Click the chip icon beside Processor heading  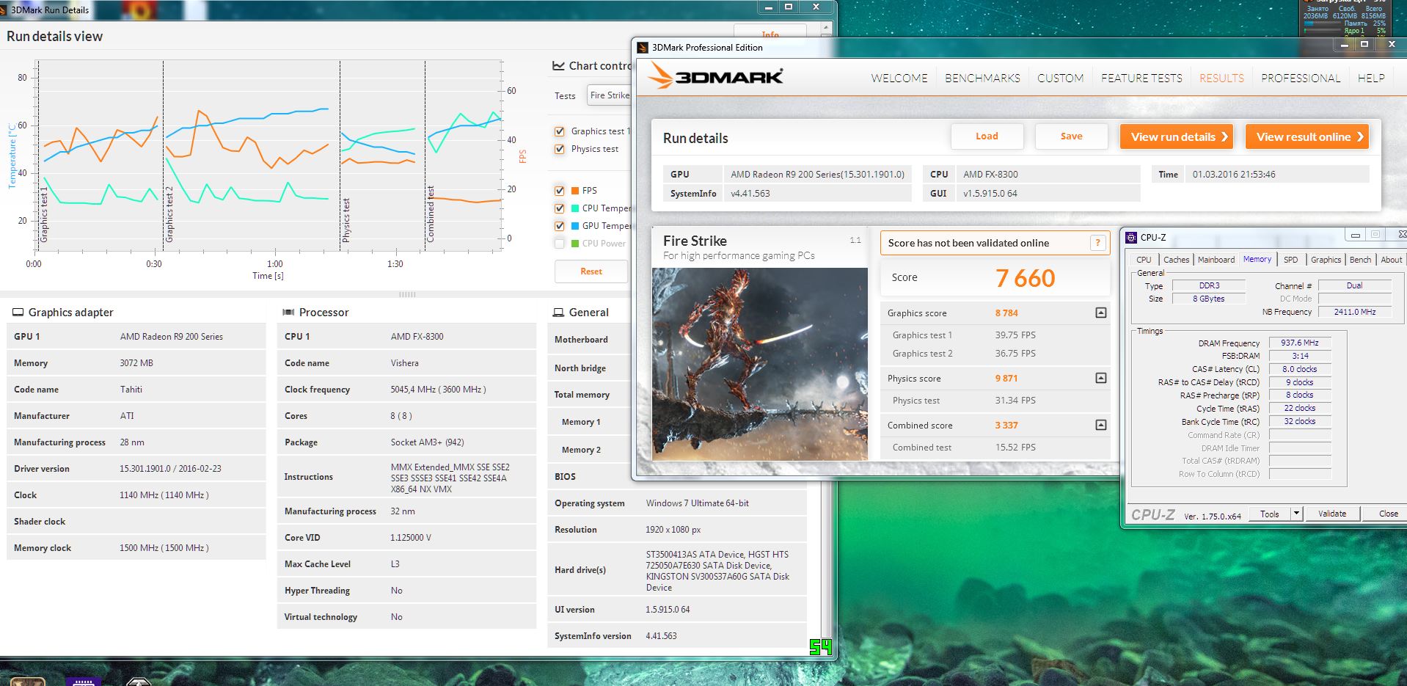288,313
